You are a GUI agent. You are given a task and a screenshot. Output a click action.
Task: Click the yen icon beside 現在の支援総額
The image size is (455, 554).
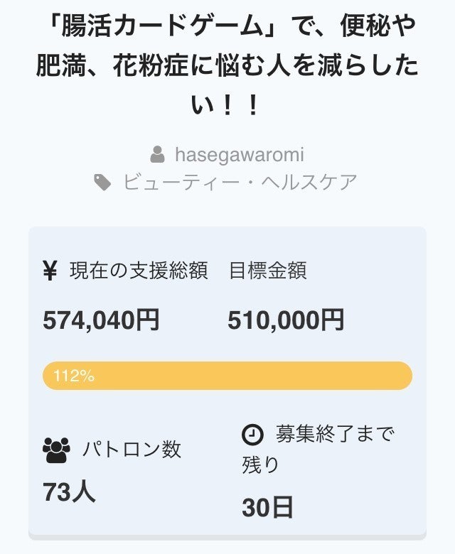tap(50, 271)
